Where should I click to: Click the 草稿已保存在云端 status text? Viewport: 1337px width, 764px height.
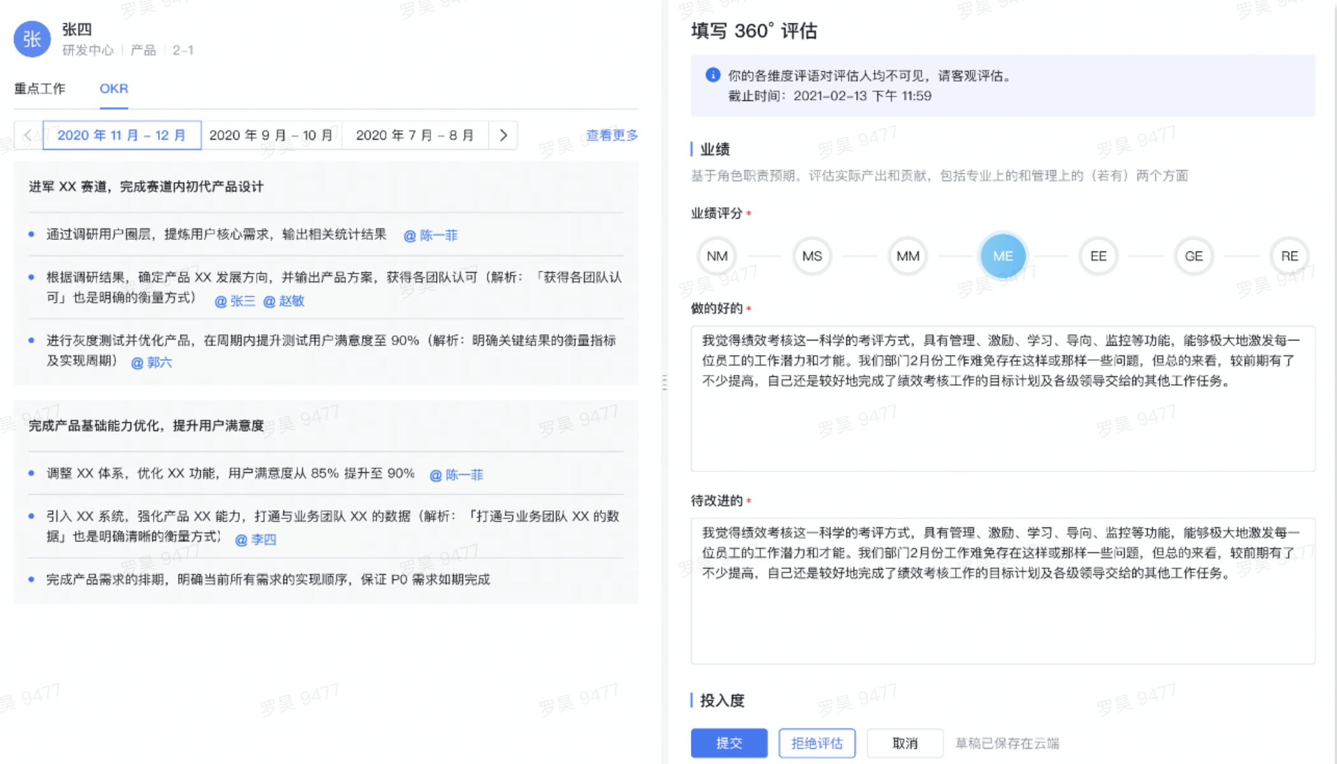(1007, 743)
